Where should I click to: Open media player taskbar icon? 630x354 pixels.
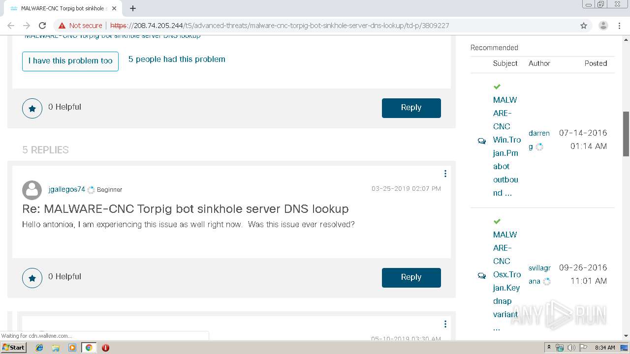coord(72,348)
